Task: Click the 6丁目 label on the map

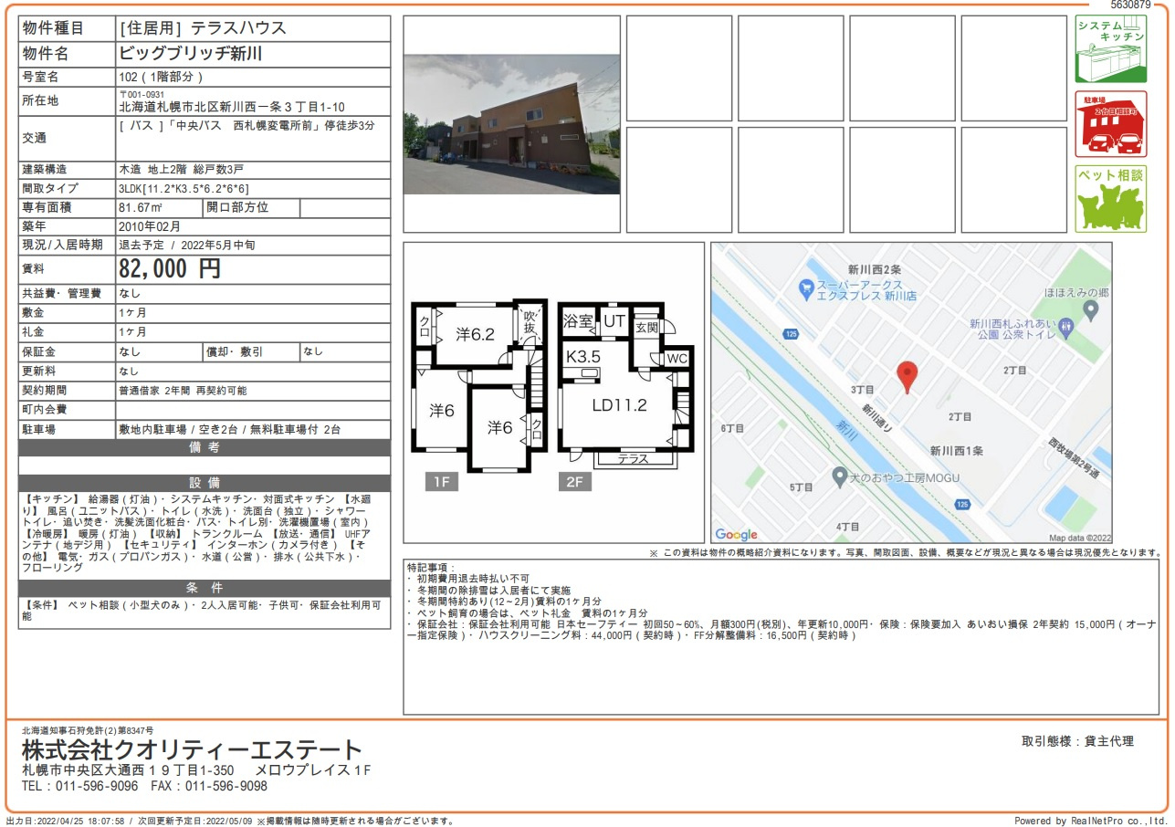Action: click(733, 428)
